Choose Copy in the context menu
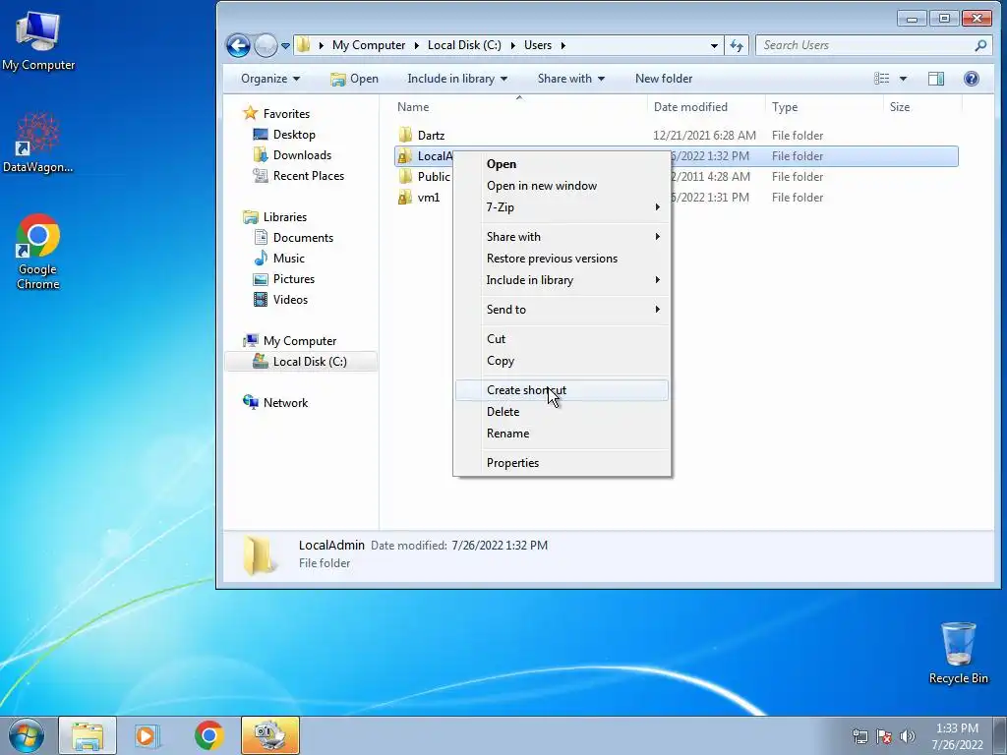Viewport: 1007px width, 755px height. pyautogui.click(x=562, y=360)
